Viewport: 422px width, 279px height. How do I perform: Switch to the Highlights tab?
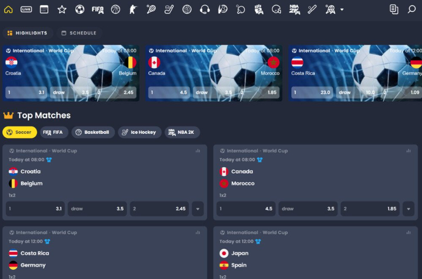[27, 33]
